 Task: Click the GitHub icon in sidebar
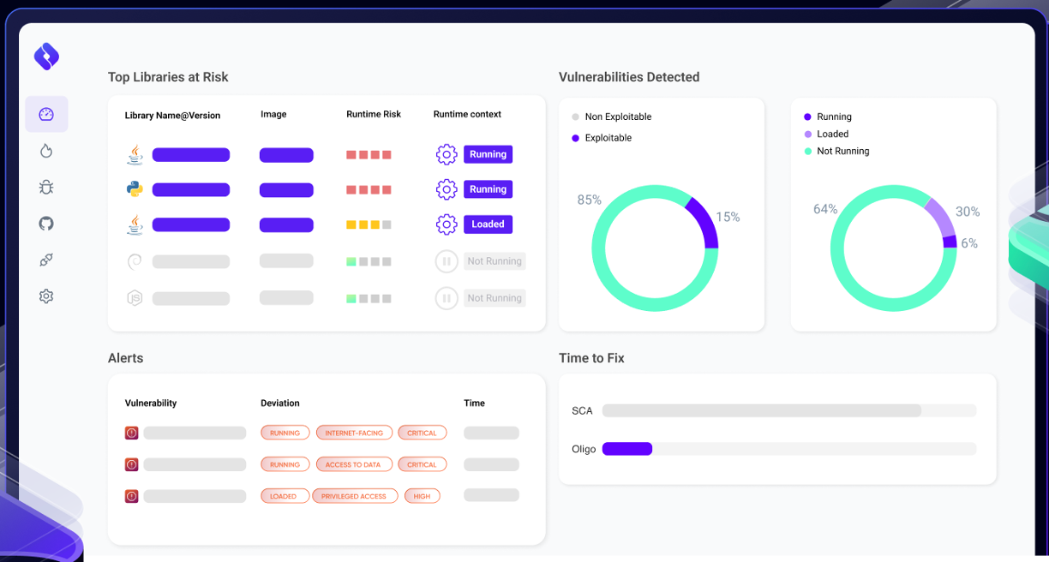46,224
